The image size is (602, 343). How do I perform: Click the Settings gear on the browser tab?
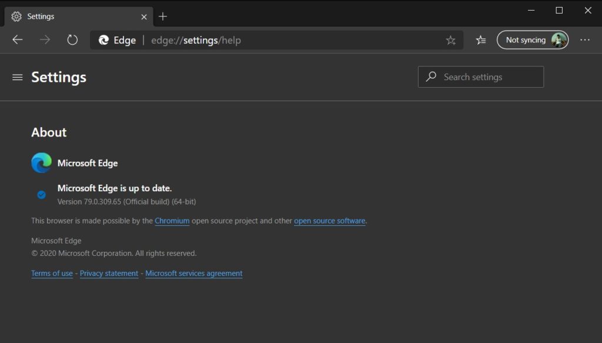tap(15, 16)
